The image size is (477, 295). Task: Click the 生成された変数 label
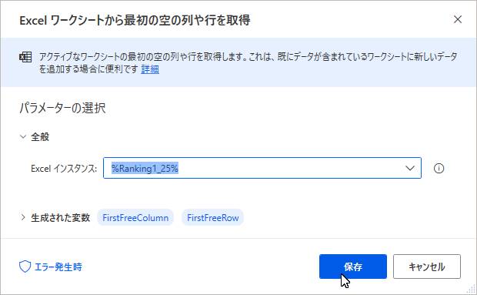(61, 218)
